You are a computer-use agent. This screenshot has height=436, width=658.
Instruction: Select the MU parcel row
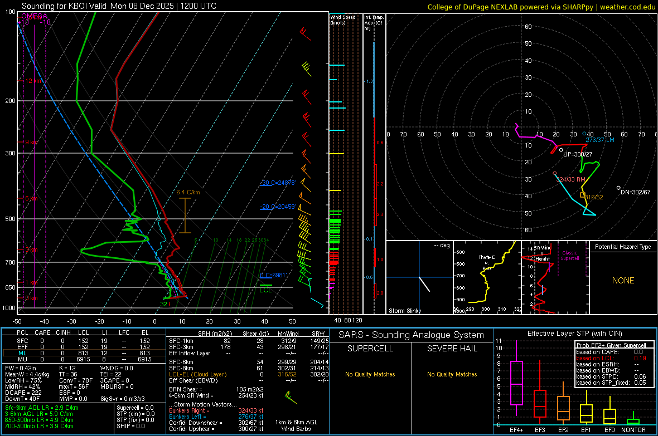[84, 359]
